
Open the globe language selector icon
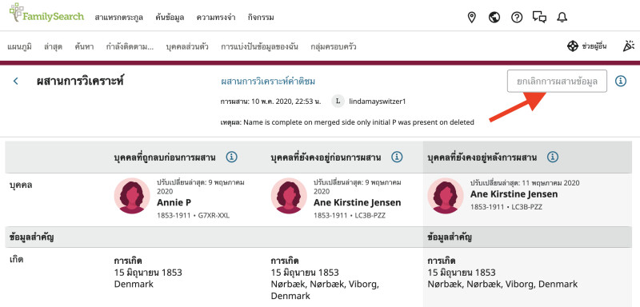tap(494, 17)
